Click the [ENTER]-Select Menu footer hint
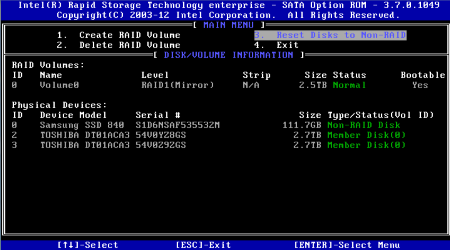 coord(347,245)
